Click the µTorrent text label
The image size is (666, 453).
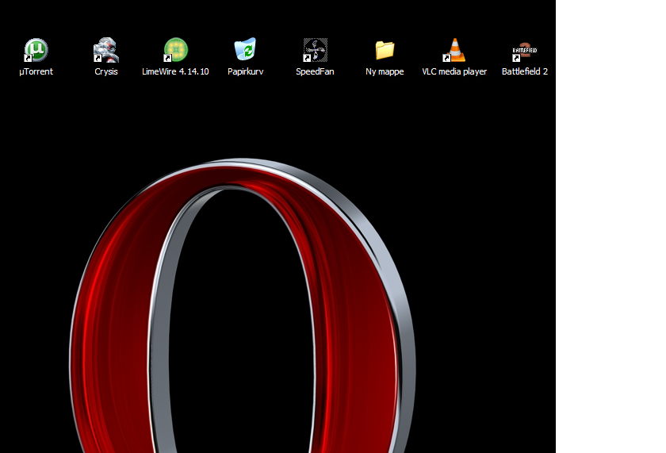point(36,71)
